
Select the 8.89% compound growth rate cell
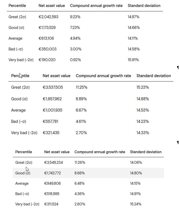click(81, 99)
